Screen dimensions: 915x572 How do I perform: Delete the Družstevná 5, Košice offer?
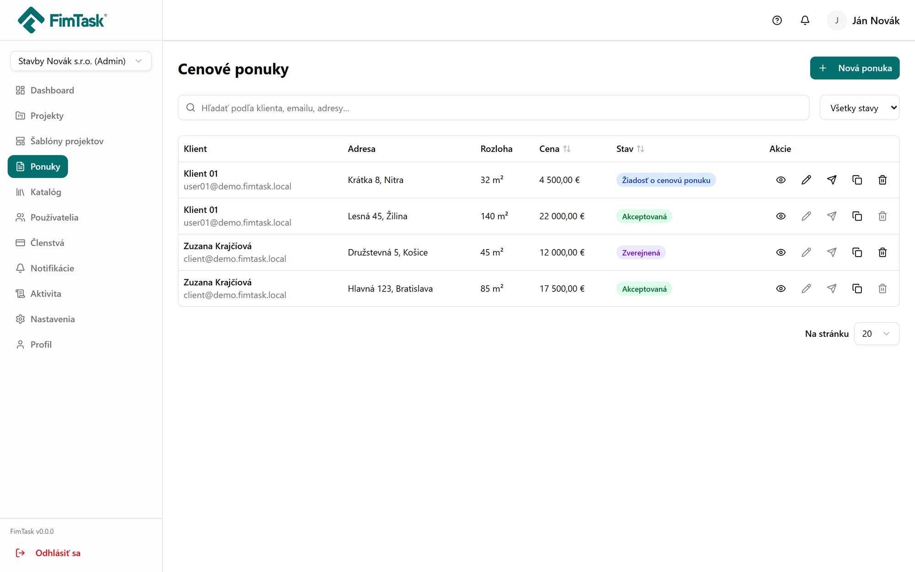(x=883, y=252)
